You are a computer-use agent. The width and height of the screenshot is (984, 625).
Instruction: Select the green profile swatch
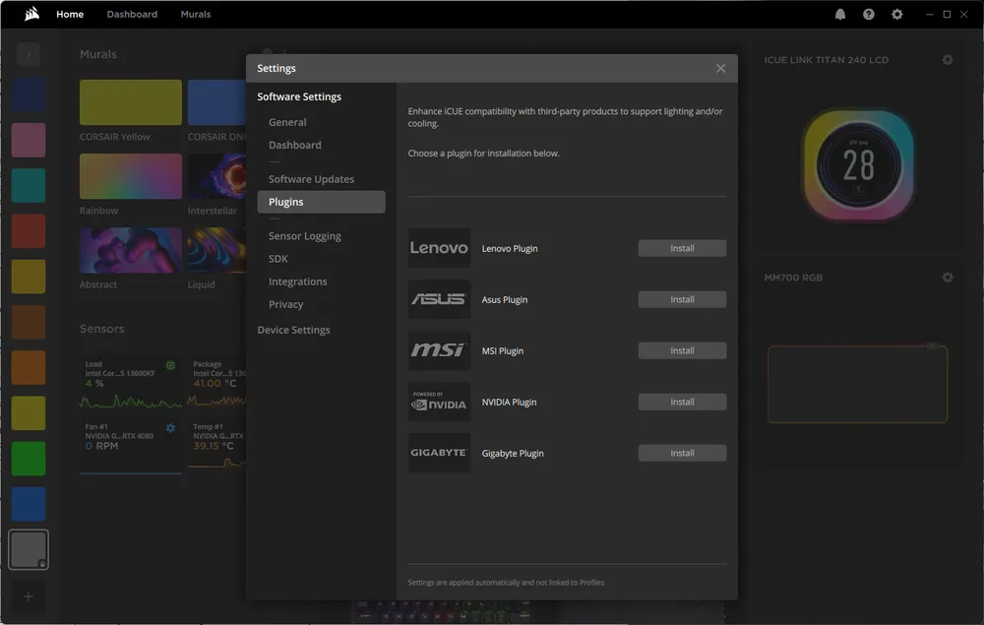[x=29, y=458]
